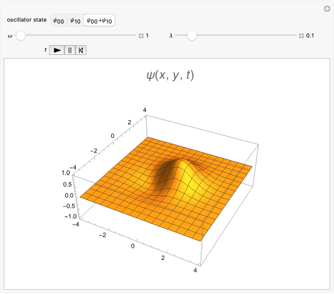Click the λ value 0.1
The height and width of the screenshot is (294, 334).
click(x=310, y=36)
